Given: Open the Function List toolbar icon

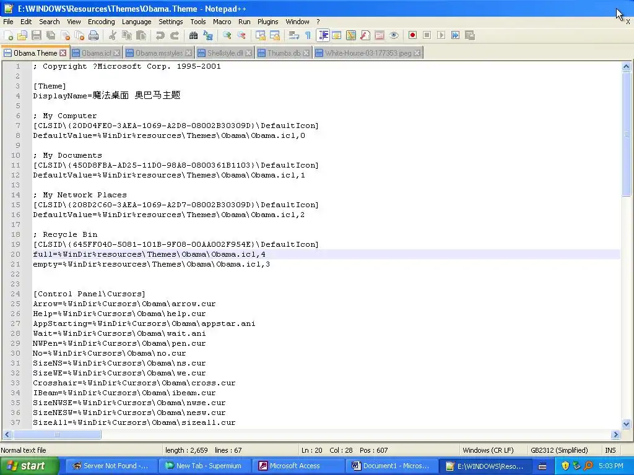Looking at the screenshot, I should click(365, 35).
